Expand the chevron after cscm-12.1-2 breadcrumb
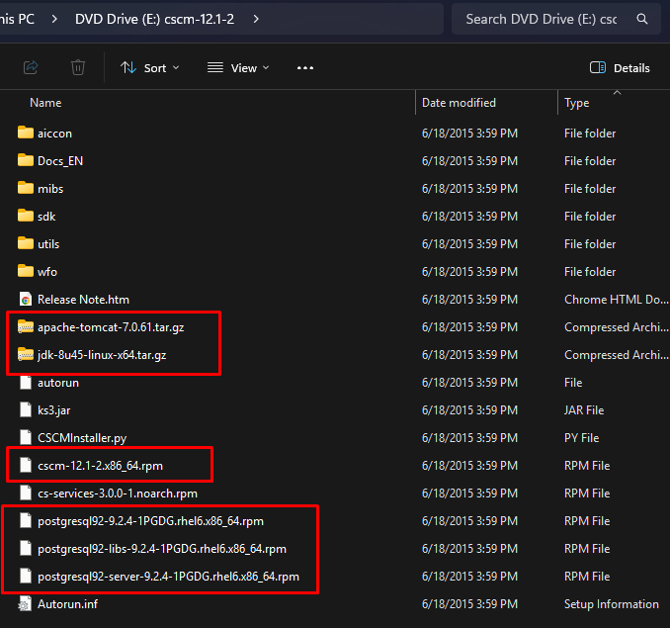The height and width of the screenshot is (628, 670). [x=256, y=19]
